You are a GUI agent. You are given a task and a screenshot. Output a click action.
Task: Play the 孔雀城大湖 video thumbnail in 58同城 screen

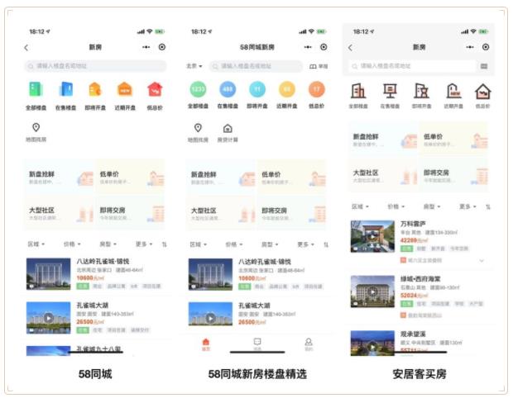49,318
